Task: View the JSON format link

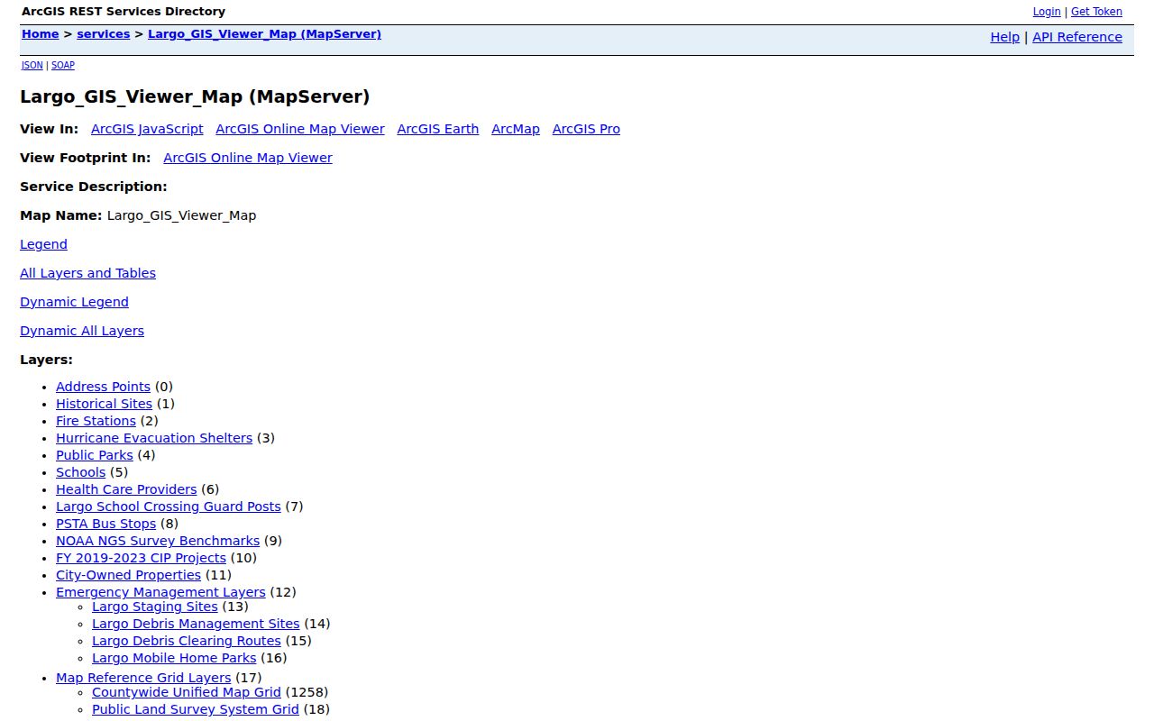Action: click(32, 65)
